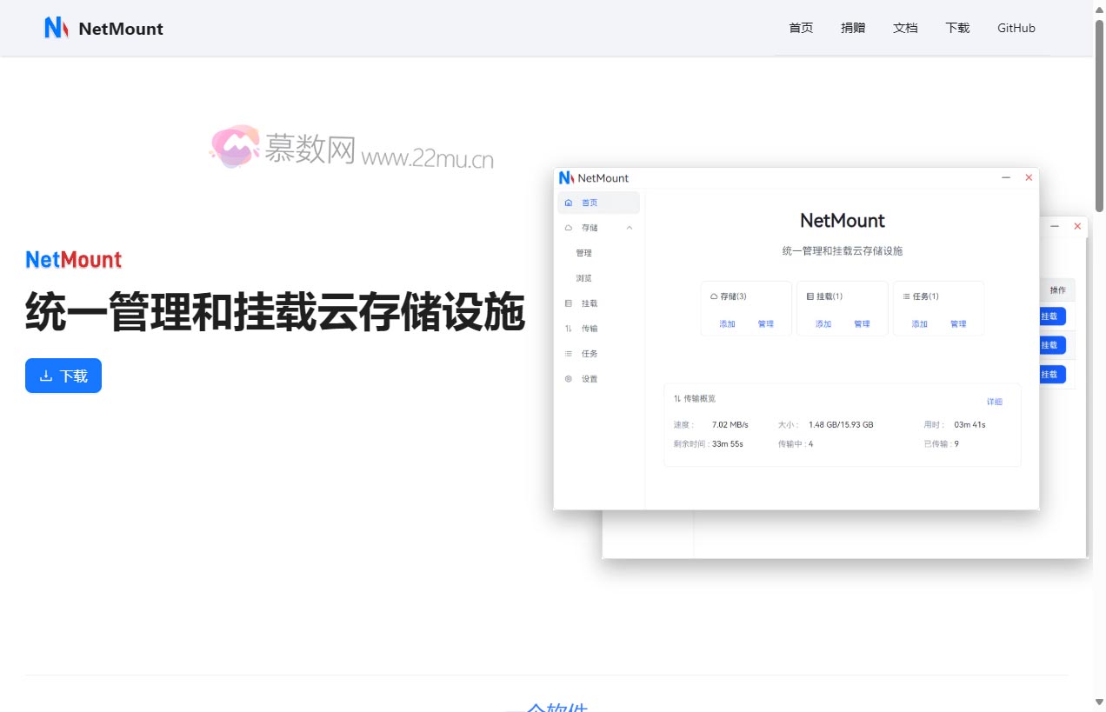Collapse the 存储 section in the sidebar
The height and width of the screenshot is (712, 1106).
pos(630,227)
